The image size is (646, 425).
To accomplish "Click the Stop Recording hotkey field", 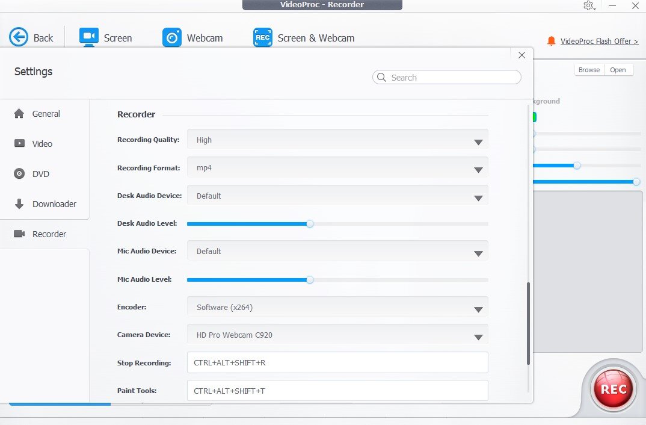I will coord(337,362).
